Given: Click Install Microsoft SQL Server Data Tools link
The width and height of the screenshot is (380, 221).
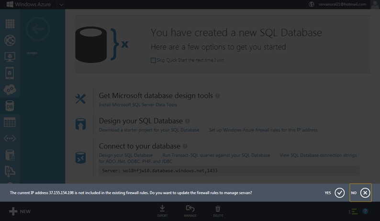Looking at the screenshot, I should (x=138, y=105).
